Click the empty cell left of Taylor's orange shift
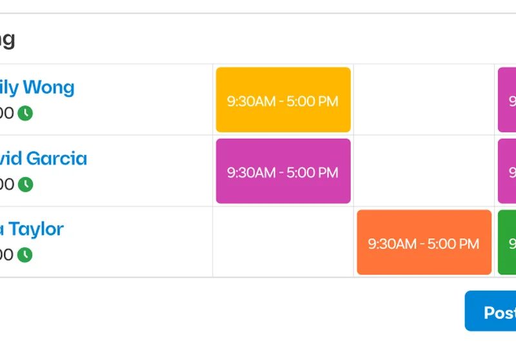This screenshot has height=344, width=516. click(283, 243)
